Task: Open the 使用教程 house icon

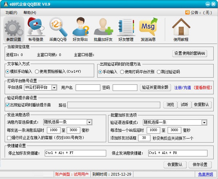Action: pyautogui.click(x=181, y=29)
